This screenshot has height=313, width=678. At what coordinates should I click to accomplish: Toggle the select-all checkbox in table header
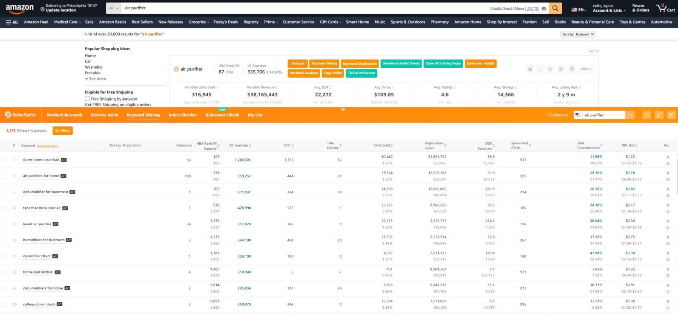tap(5, 146)
